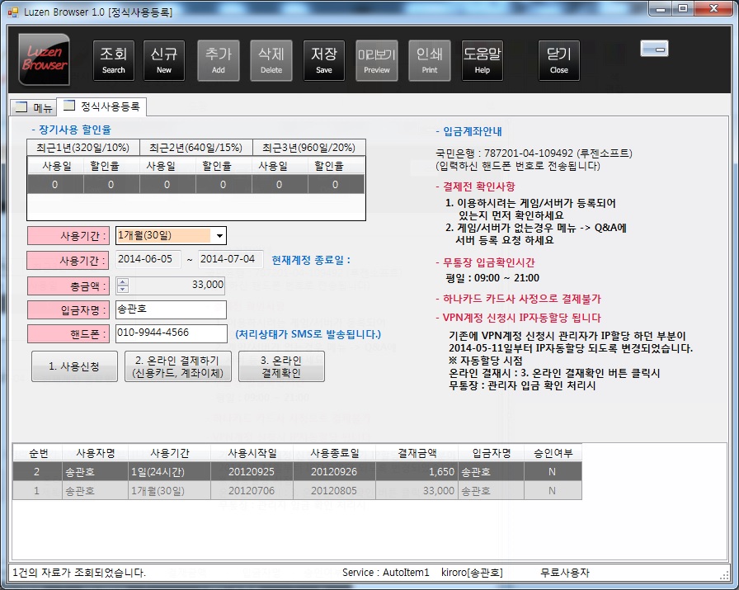This screenshot has height=590, width=739.
Task: Click the Luzen Browser logo icon
Action: click(x=44, y=60)
